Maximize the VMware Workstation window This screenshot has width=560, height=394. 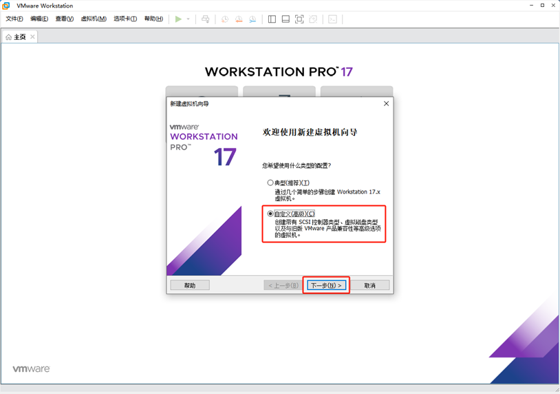[542, 6]
